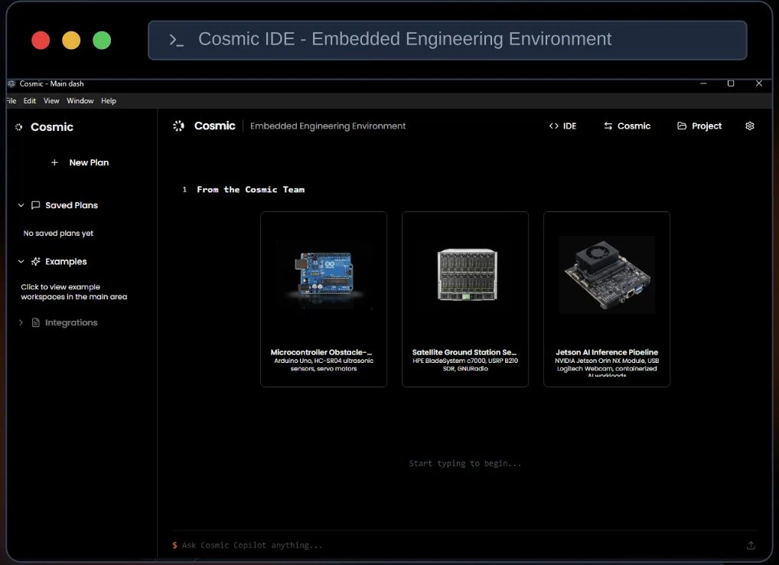Focus the Ask Cosmic Copilot input
779x565 pixels.
(457, 545)
